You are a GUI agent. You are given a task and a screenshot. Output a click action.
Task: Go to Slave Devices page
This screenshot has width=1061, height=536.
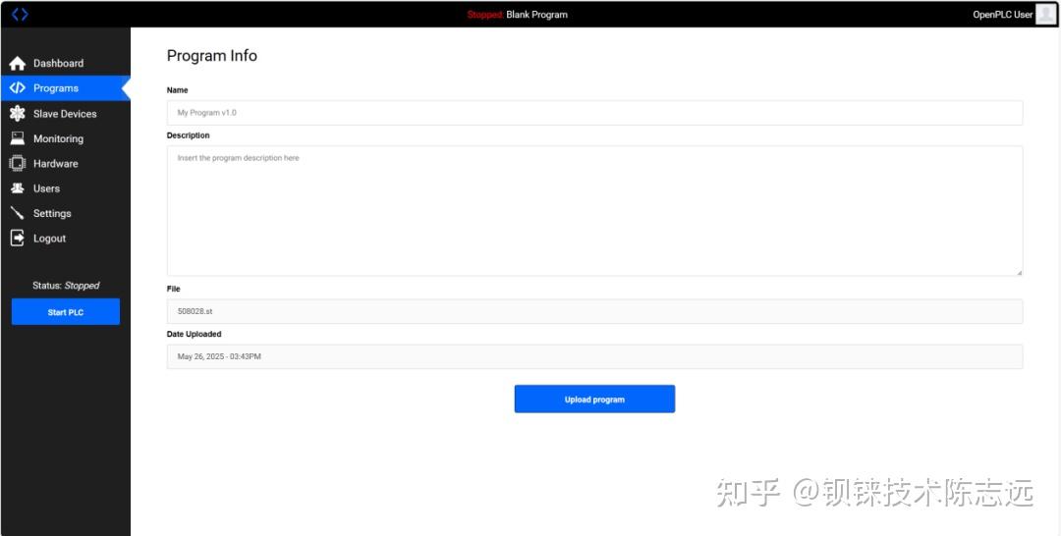click(x=65, y=114)
